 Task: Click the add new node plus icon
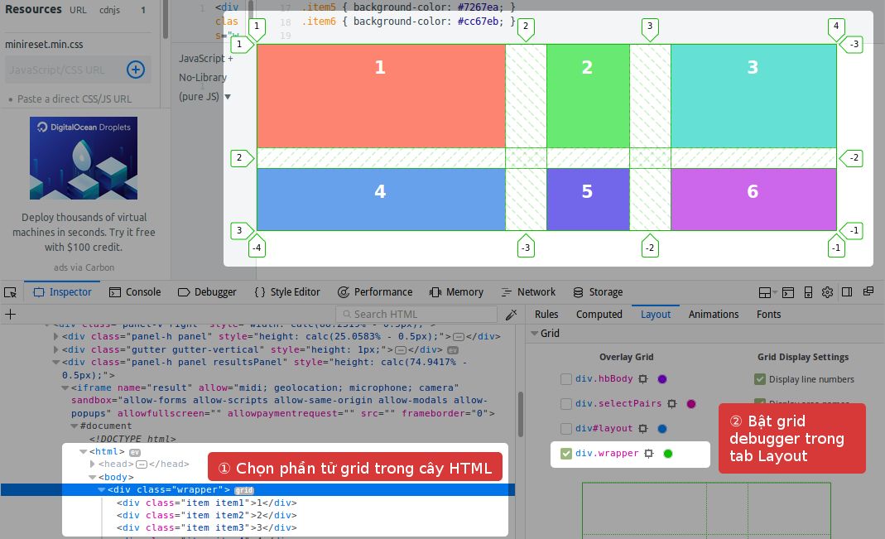(10, 315)
